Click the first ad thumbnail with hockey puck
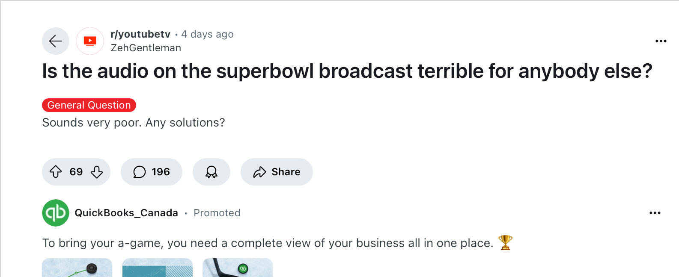Viewport: 679px width, 277px height. coord(77,268)
